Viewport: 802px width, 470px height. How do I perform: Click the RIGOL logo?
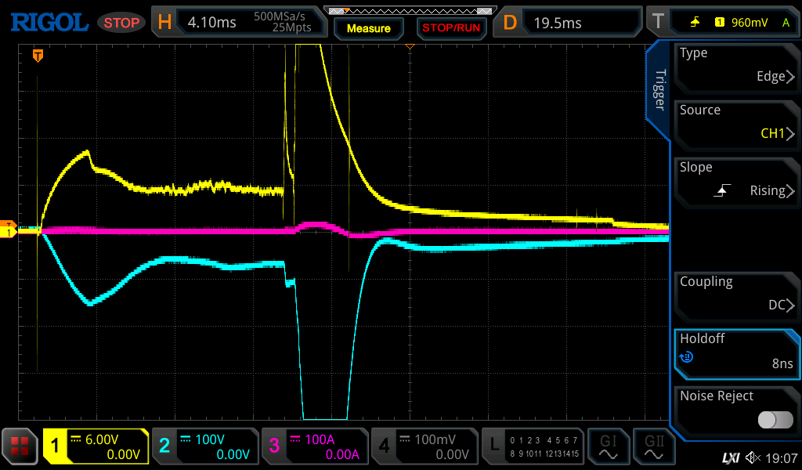49,22
